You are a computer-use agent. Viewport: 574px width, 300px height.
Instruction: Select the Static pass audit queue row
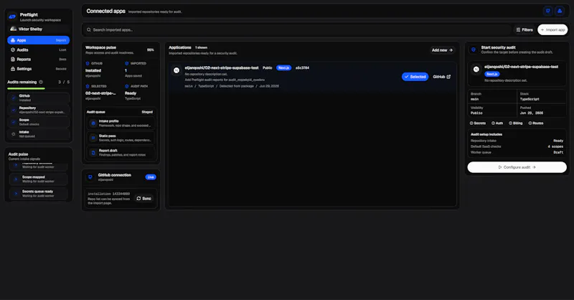click(x=121, y=138)
